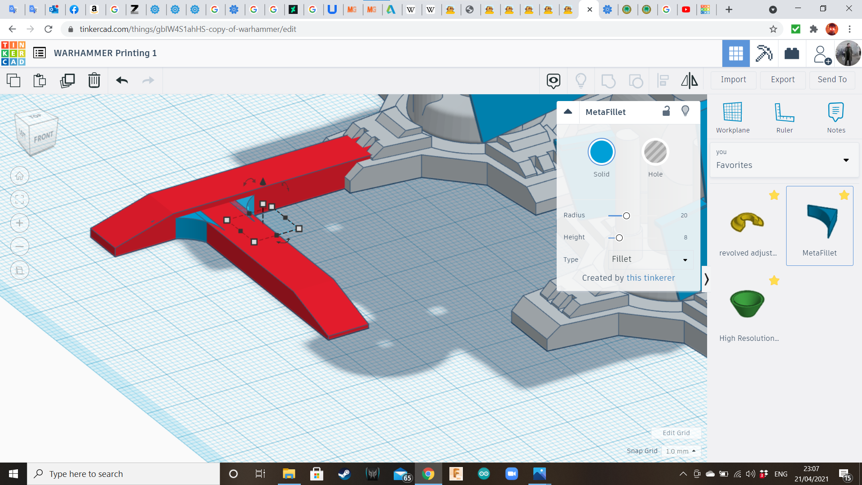Collapse the MetaFillet inspector panel

tap(568, 112)
